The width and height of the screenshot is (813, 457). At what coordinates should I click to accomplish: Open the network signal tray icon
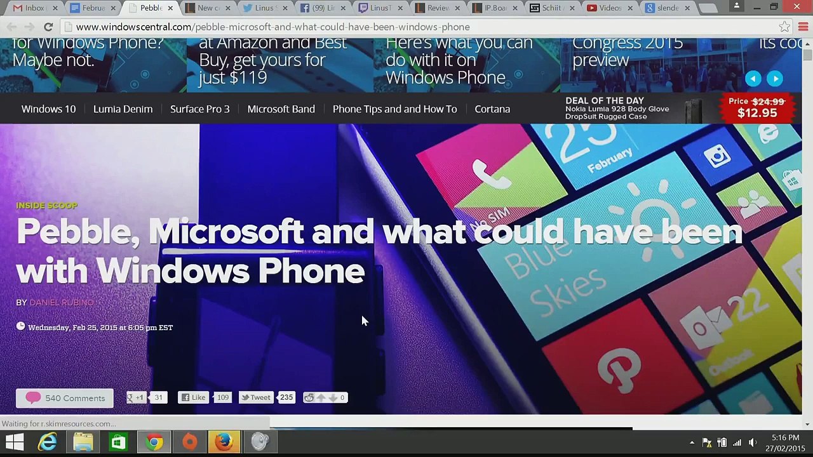pyautogui.click(x=737, y=442)
